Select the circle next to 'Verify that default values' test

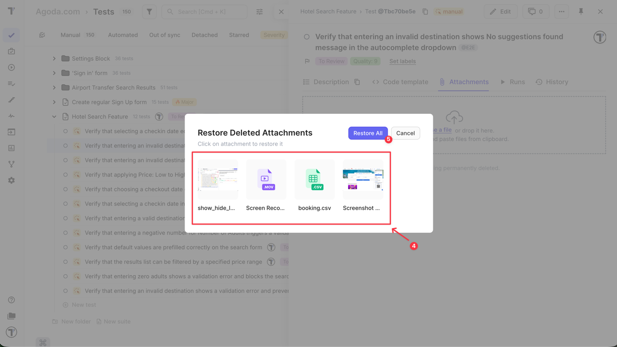click(x=66, y=247)
